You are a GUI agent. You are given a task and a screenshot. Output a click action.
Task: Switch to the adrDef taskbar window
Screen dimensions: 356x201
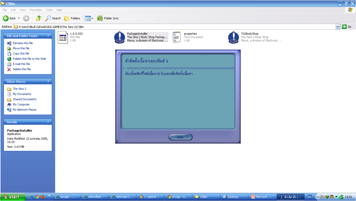[x=150, y=197]
